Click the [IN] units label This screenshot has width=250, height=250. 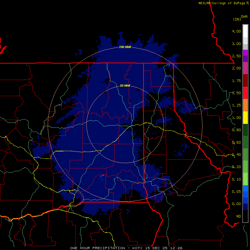pyautogui.click(x=237, y=19)
